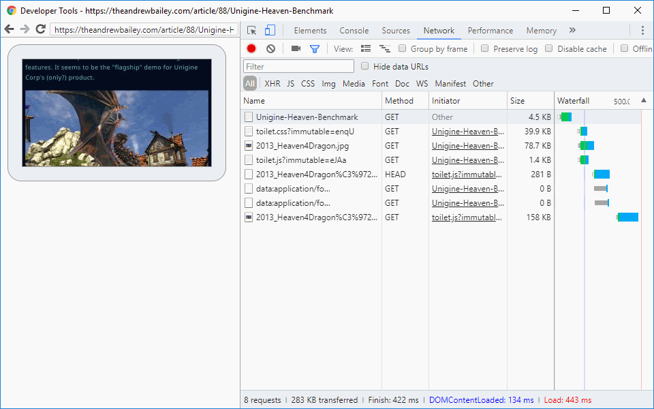Open the Console tab

tap(354, 31)
